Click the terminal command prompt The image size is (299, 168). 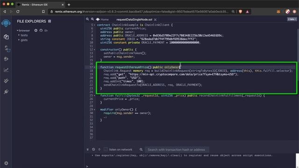[x=87, y=166]
